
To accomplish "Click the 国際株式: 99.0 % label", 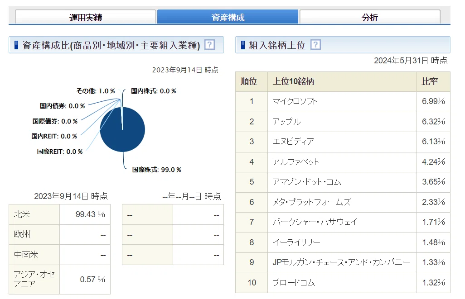I will coord(156,170).
